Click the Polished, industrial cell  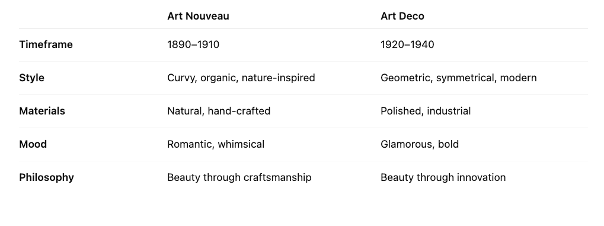(x=426, y=111)
